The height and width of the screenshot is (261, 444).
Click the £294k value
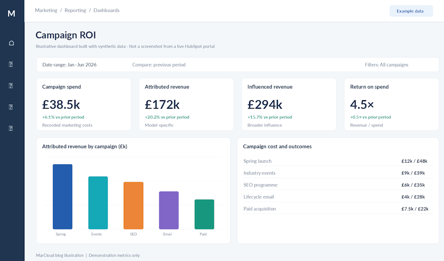[x=265, y=105]
